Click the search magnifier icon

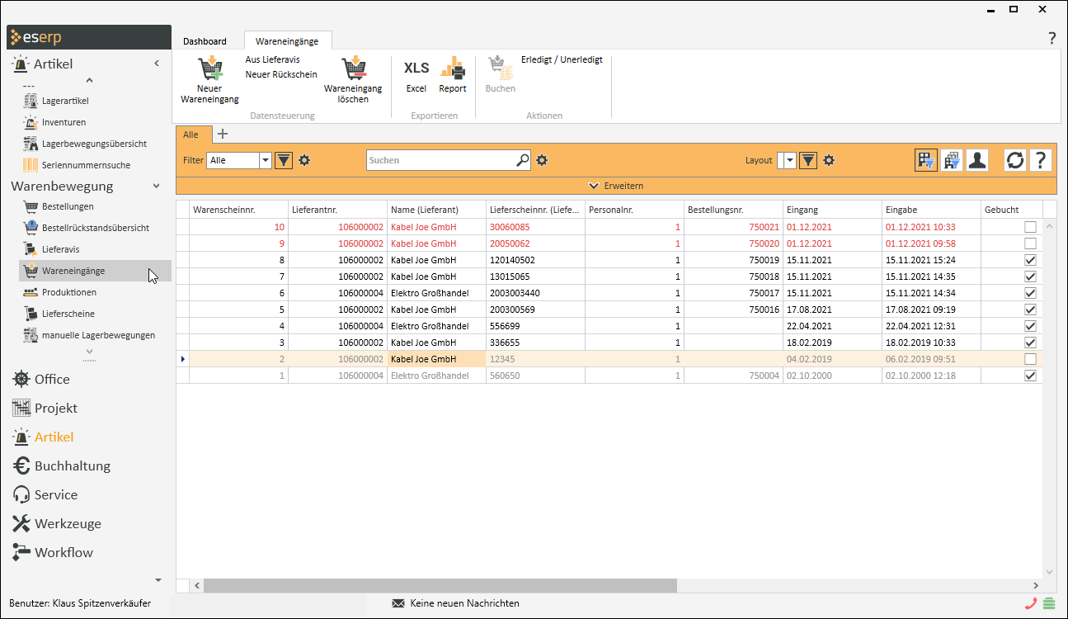point(523,160)
